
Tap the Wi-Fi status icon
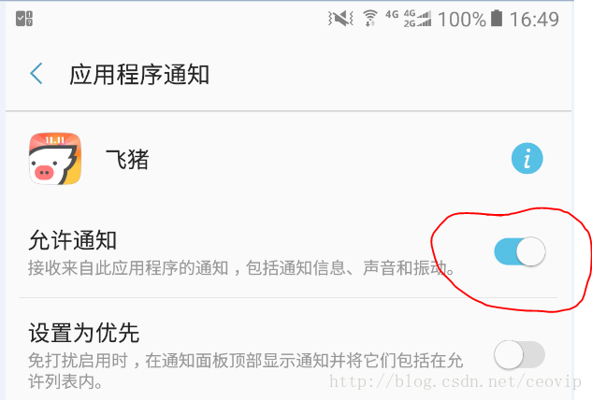pos(370,18)
